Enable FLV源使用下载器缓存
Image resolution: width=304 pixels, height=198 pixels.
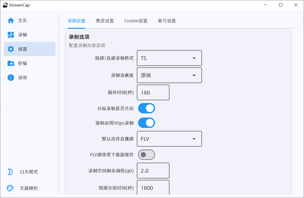(146, 155)
